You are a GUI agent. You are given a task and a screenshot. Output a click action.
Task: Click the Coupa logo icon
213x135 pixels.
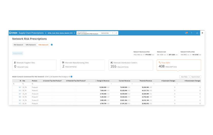[10, 33]
